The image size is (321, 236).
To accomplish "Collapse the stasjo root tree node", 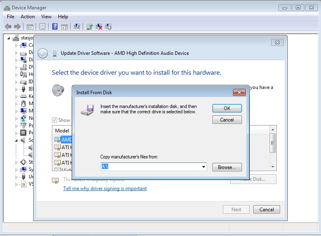I will point(9,38).
